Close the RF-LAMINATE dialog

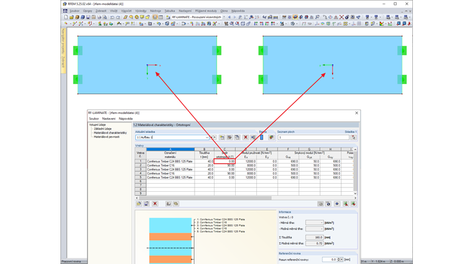coord(356,113)
